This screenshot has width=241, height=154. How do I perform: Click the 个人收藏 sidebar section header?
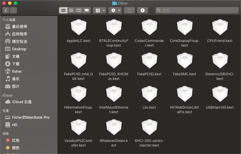click(x=9, y=20)
